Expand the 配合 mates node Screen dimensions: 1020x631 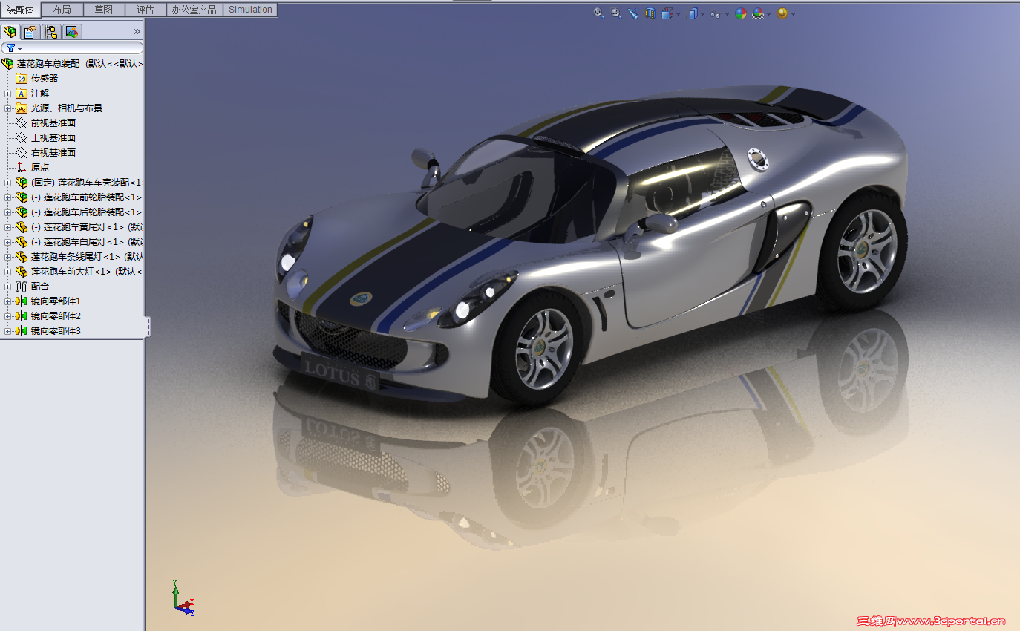tap(7, 286)
